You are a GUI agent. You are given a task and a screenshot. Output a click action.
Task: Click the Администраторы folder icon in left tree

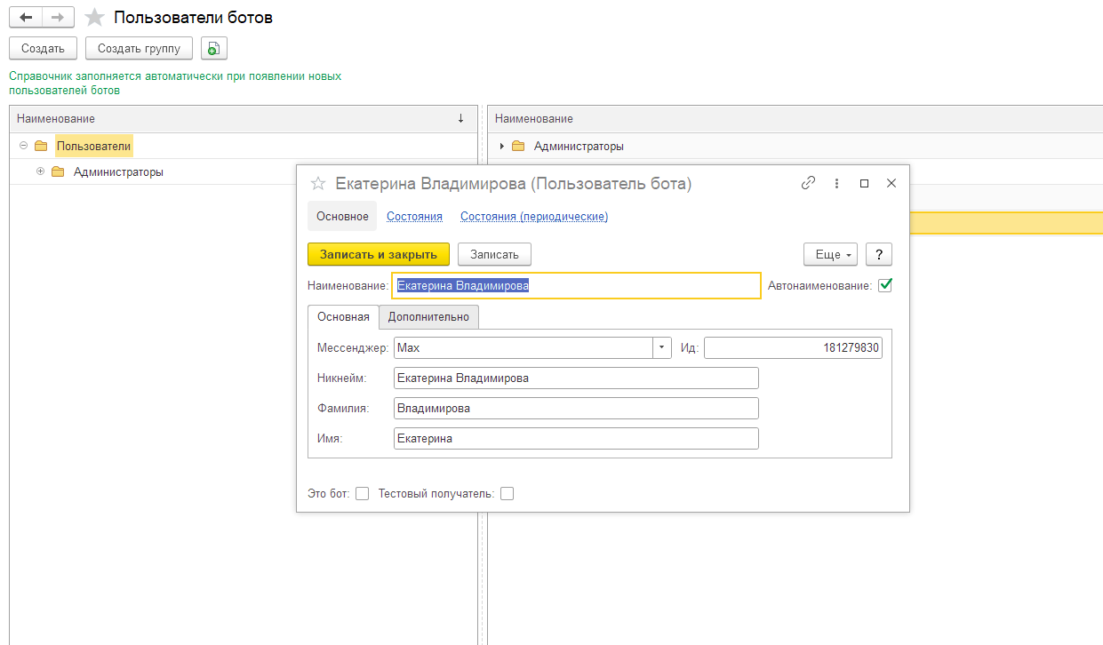(x=58, y=172)
